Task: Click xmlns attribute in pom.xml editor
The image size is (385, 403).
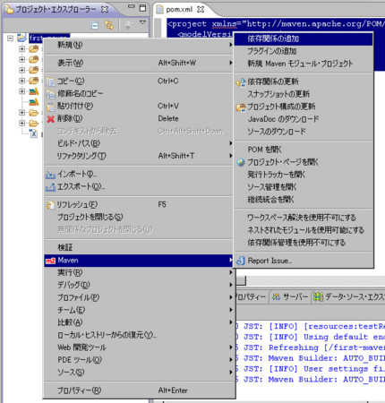Action: pos(224,24)
